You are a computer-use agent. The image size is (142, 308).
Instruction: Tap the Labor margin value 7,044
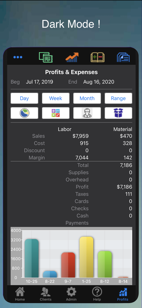point(82,158)
